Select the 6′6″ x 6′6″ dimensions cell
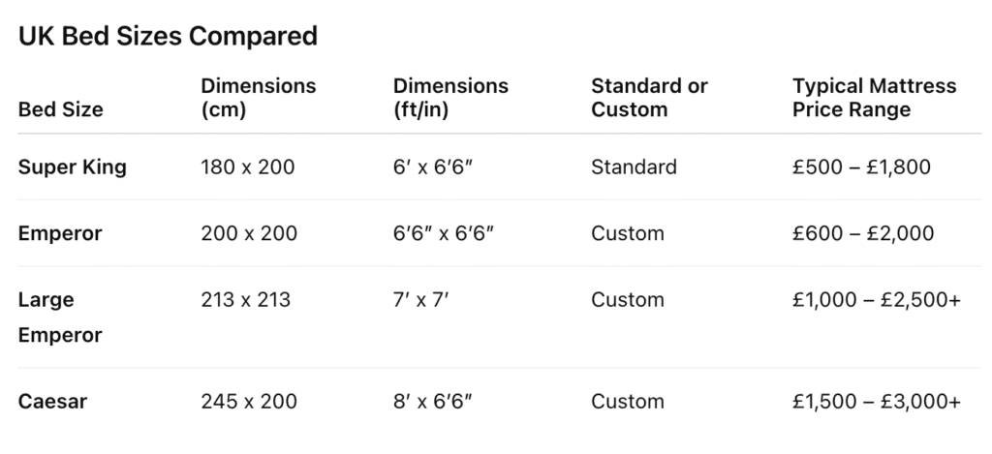Image resolution: width=992 pixels, height=454 pixels. click(x=444, y=233)
